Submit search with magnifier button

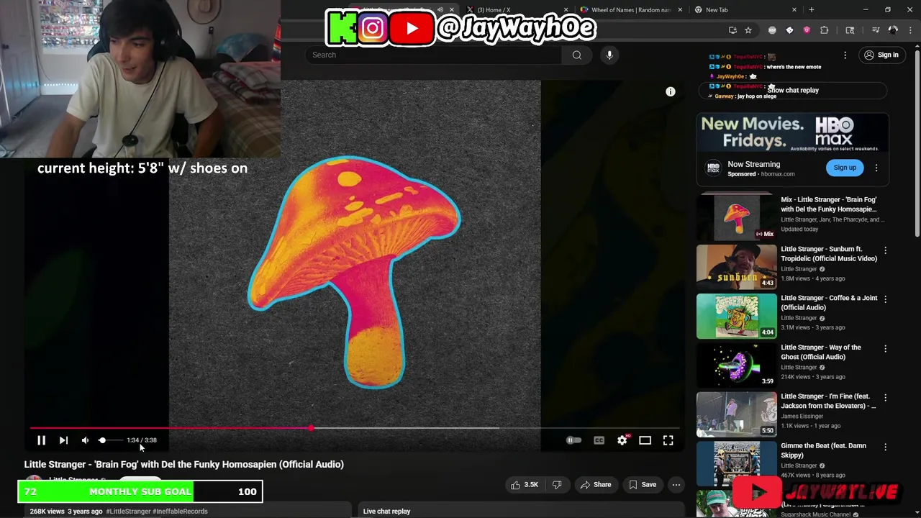577,55
